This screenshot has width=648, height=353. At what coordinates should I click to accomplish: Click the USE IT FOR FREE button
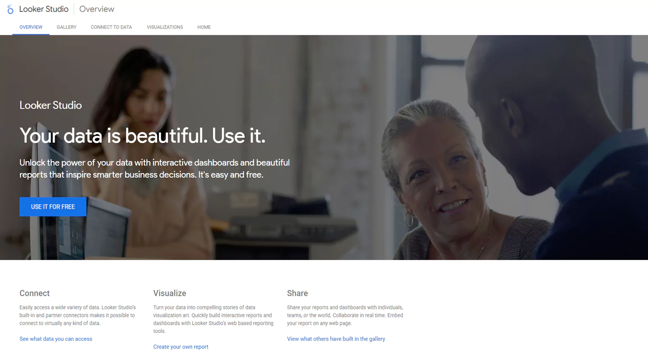click(53, 207)
